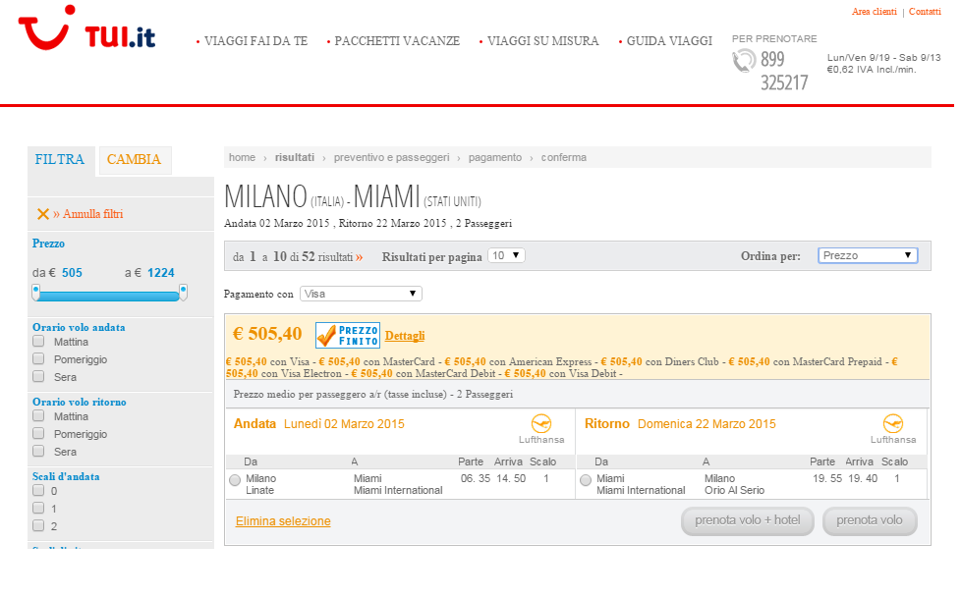Click the Annulla filtri link
Viewport: 961px width, 597px height.
click(92, 214)
